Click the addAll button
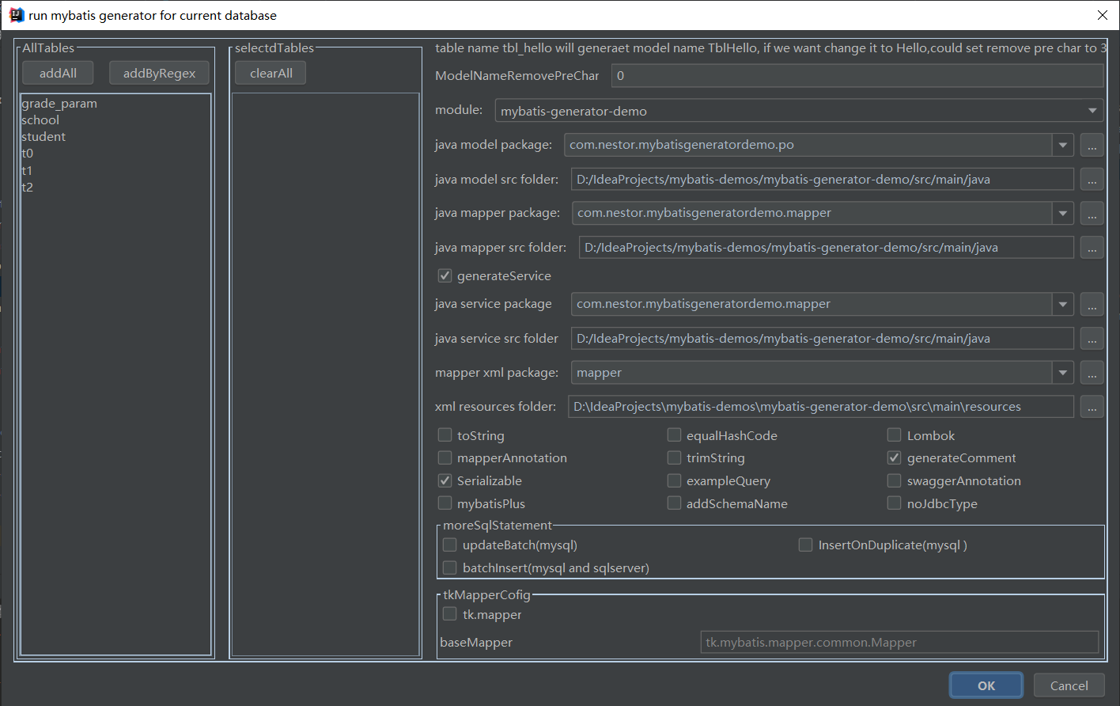This screenshot has height=706, width=1120. [57, 72]
